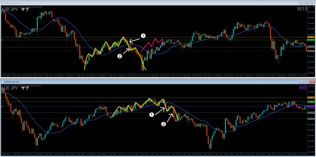Click the AUDJPY M15 window title bar text
Image resolution: width=316 pixels, height=157 pixels.
click(12, 3)
